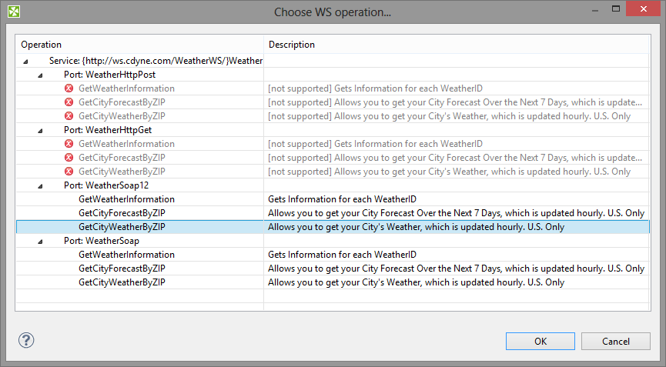The width and height of the screenshot is (666, 367).
Task: Close the Choose WS operation dialog
Action: point(647,10)
